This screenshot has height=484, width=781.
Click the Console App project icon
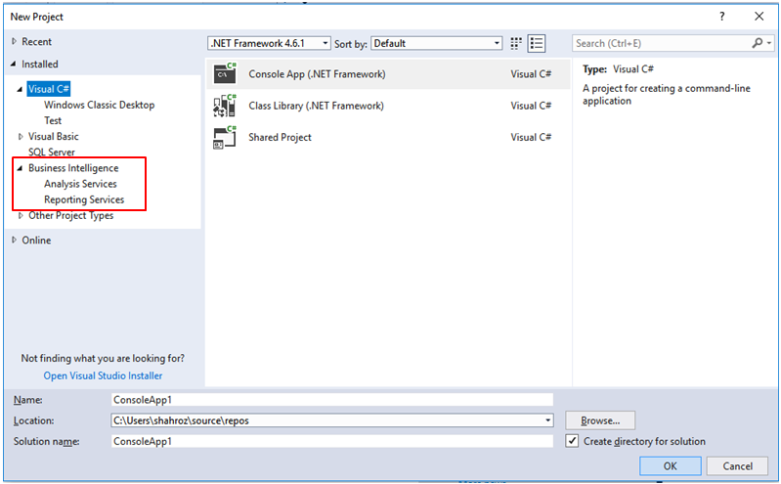point(225,73)
